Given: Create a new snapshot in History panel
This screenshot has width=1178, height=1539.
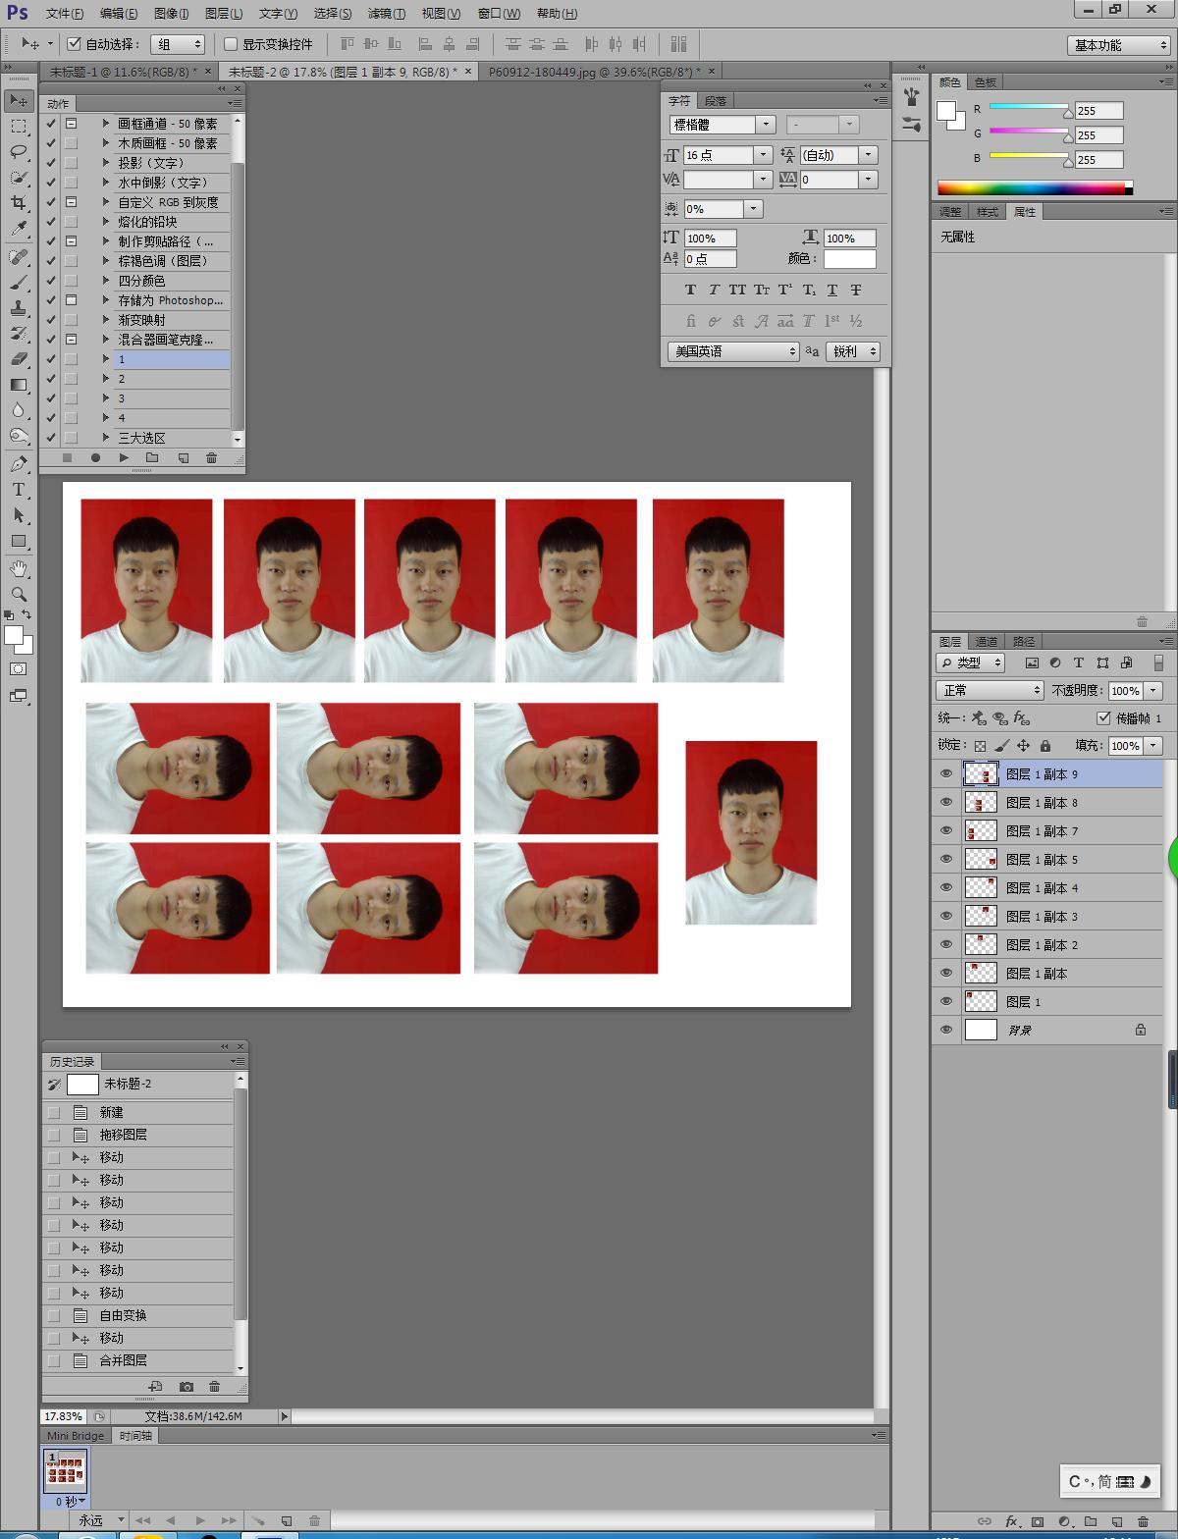Looking at the screenshot, I should coord(187,1387).
